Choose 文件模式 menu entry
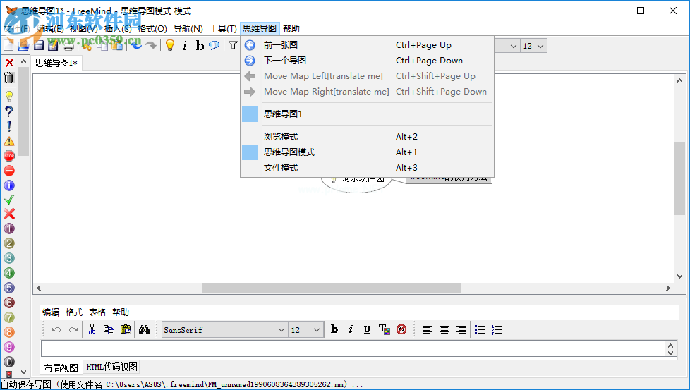690x390 pixels. 367,168
